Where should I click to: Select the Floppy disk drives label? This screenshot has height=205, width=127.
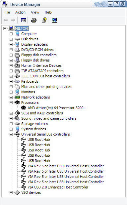pyautogui.click(x=35, y=60)
